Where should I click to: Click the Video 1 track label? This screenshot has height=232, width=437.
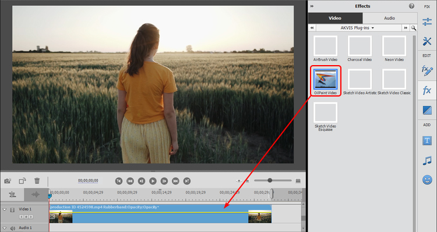point(25,209)
